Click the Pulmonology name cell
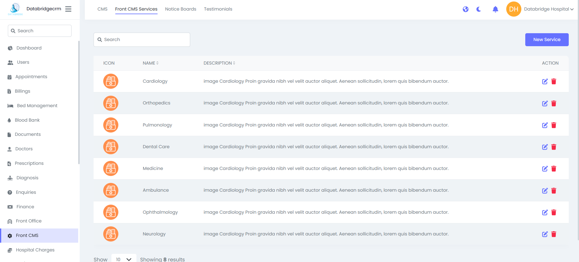The width and height of the screenshot is (579, 262). (157, 125)
